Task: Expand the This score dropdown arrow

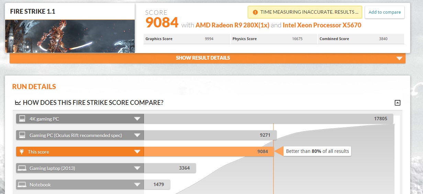Action: point(137,152)
